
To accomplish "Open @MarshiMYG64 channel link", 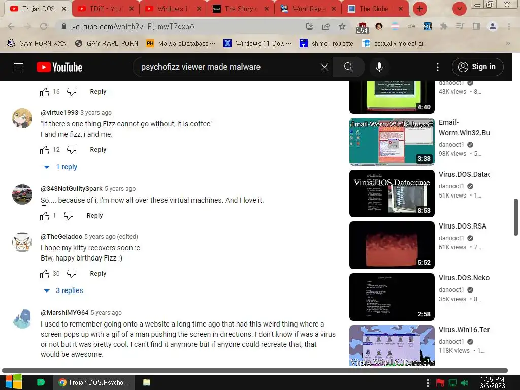I will click(64, 313).
